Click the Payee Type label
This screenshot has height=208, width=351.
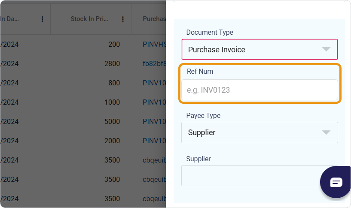coord(203,115)
